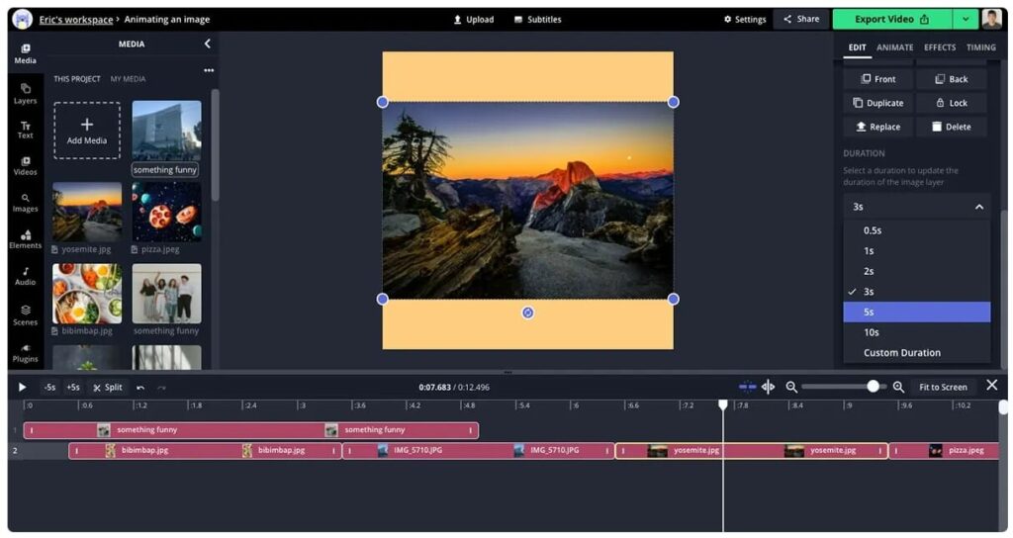
Task: Click the zoom-in magnifier on the timeline
Action: point(898,387)
